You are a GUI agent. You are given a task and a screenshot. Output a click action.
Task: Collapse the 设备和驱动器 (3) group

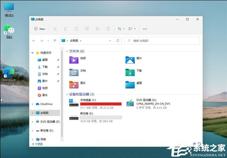(67, 95)
